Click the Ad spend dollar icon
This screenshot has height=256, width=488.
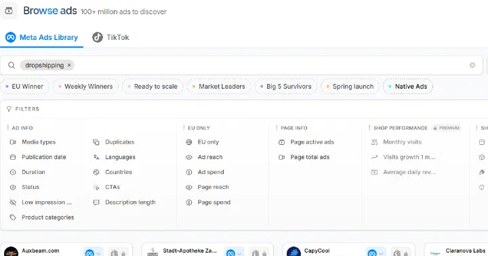189,172
